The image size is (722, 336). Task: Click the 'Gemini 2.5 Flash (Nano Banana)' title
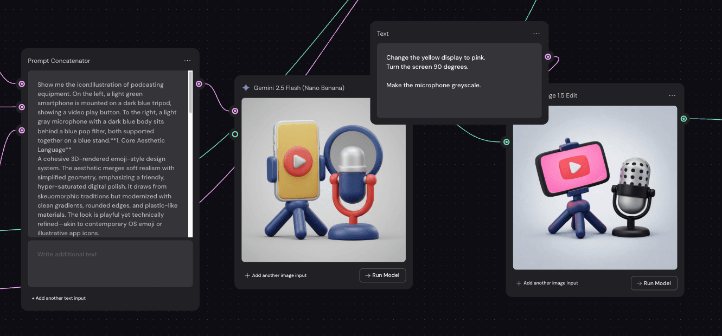[299, 88]
